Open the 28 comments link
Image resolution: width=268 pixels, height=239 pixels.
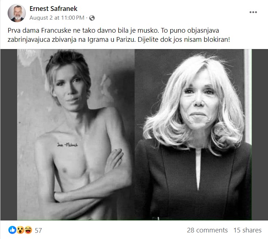207,230
